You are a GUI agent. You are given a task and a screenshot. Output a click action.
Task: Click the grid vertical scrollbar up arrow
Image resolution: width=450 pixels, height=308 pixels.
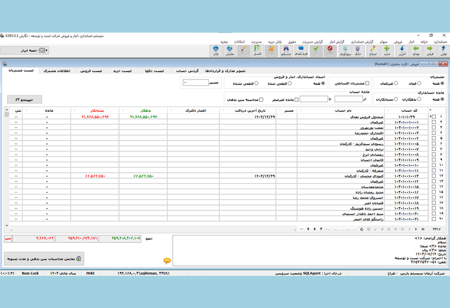(x=7, y=110)
